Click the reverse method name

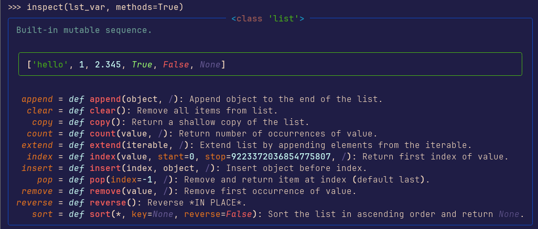coord(35,203)
